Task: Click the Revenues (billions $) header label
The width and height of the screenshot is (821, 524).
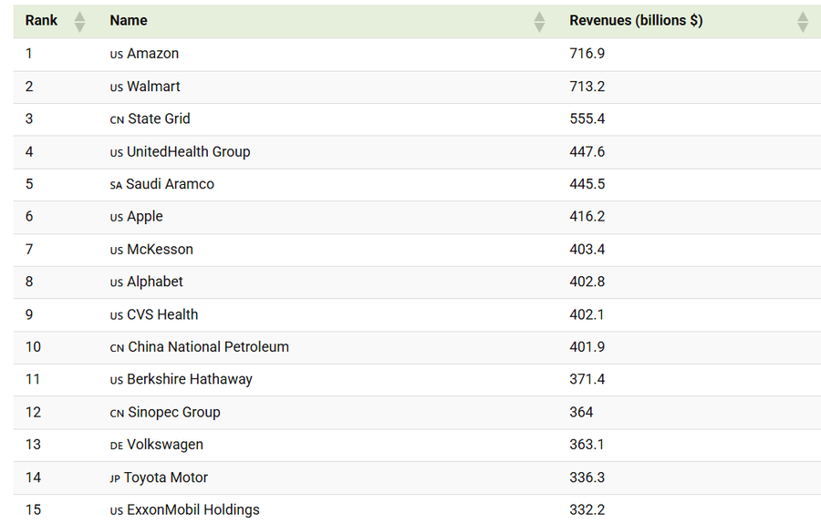Action: click(636, 20)
